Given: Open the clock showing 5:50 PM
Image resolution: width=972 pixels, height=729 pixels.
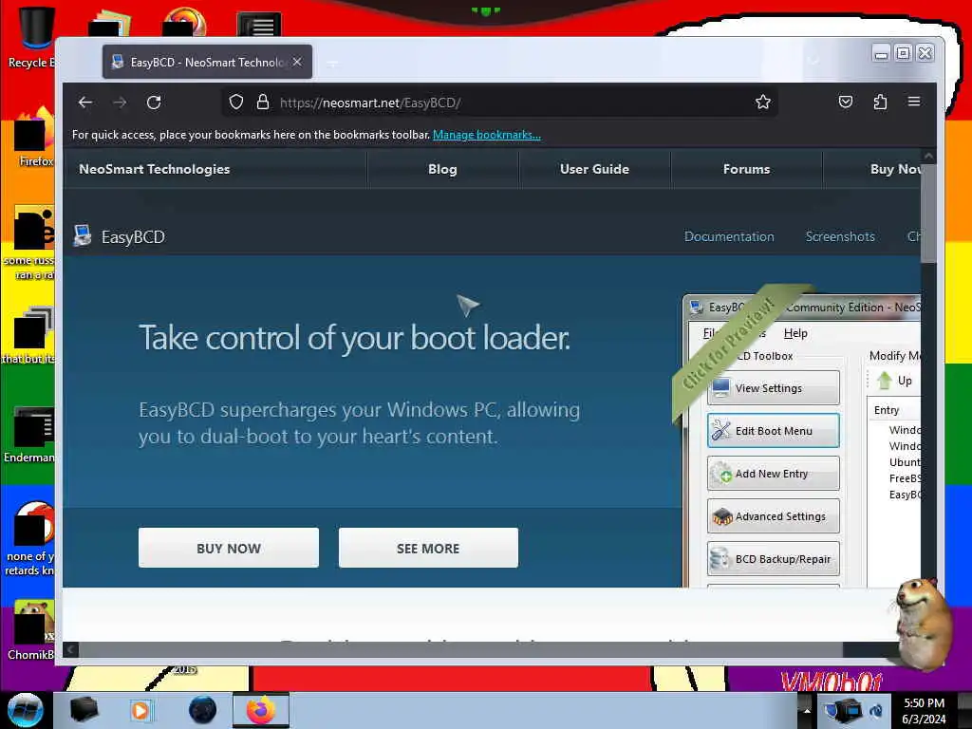Looking at the screenshot, I should click(924, 711).
